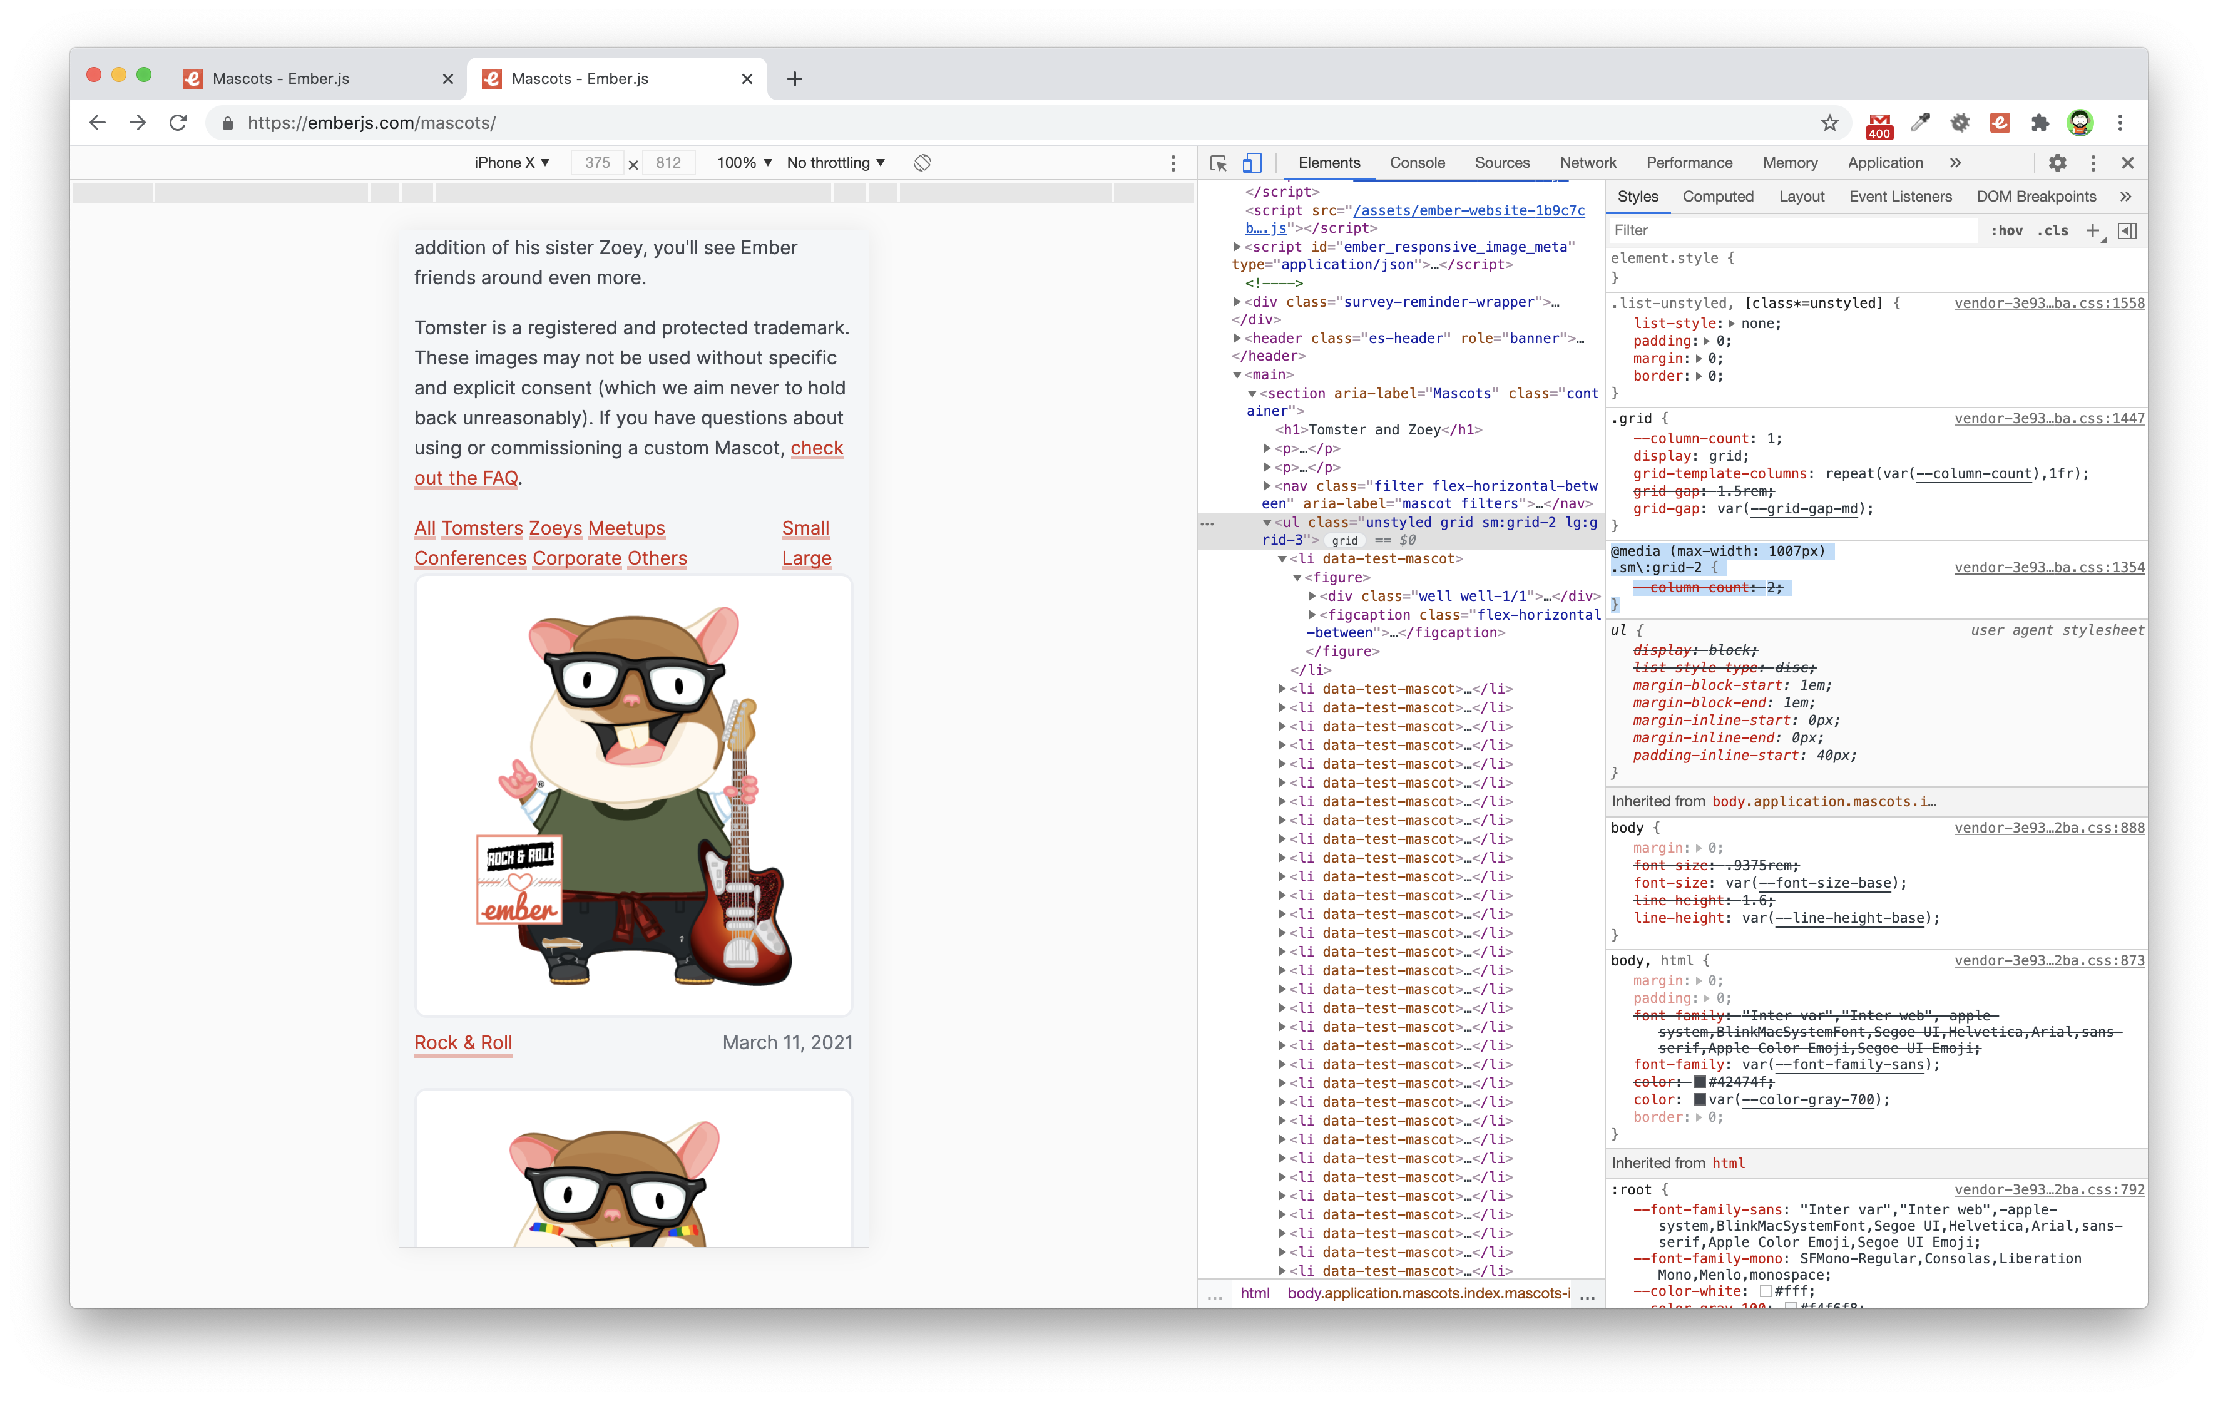
Task: Click the new style rule plus icon
Action: [x=2093, y=230]
